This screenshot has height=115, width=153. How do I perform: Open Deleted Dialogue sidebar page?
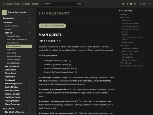coord(13,63)
